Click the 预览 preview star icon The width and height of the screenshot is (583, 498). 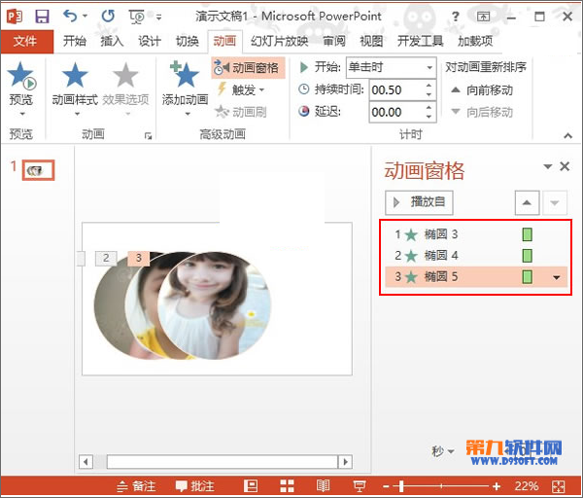(21, 76)
